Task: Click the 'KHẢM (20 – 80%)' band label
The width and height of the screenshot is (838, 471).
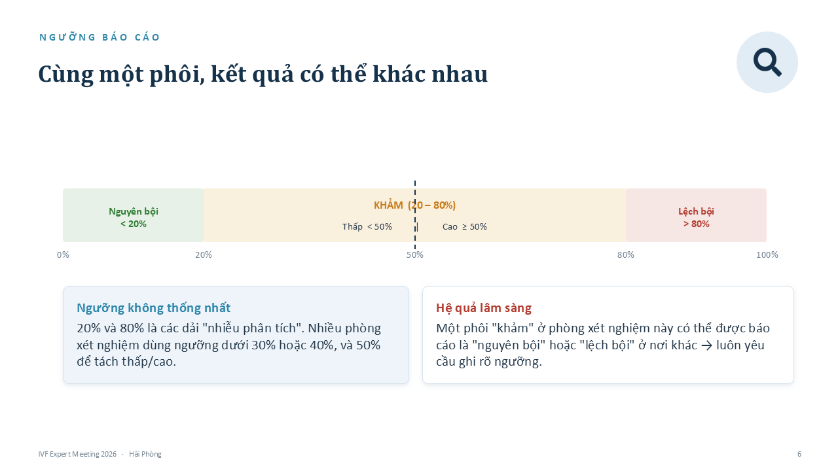Action: (414, 205)
